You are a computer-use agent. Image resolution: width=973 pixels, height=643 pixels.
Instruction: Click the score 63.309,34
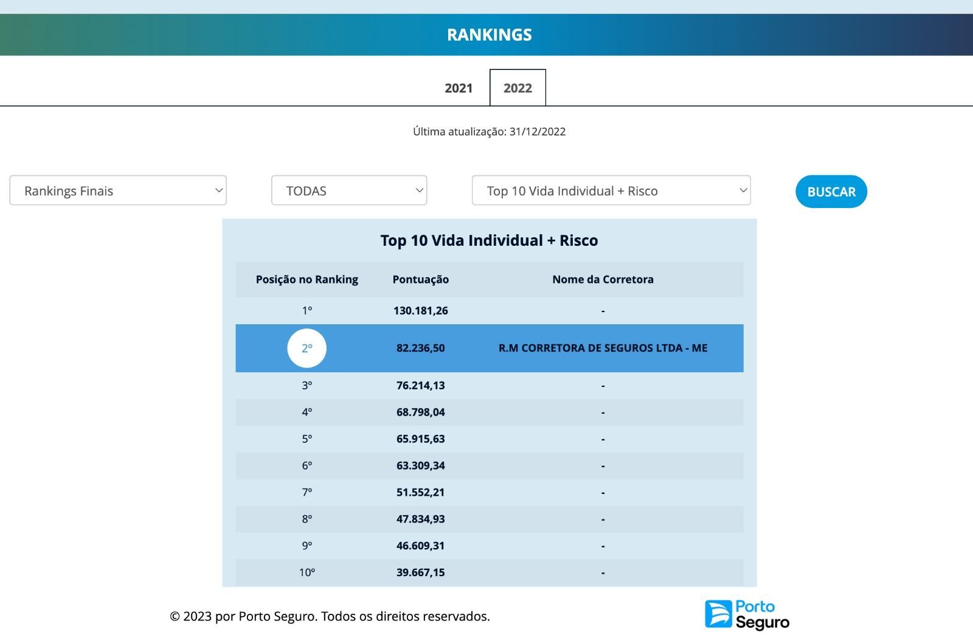421,466
